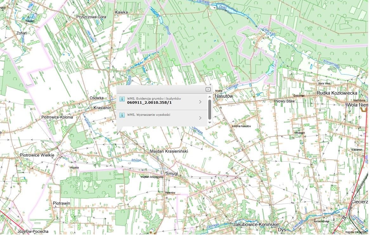This screenshot has width=370, height=235.
Task: Click the Kaszary map label
Action: (x=30, y=21)
